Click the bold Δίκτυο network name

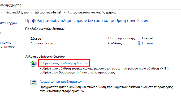coord(36,39)
